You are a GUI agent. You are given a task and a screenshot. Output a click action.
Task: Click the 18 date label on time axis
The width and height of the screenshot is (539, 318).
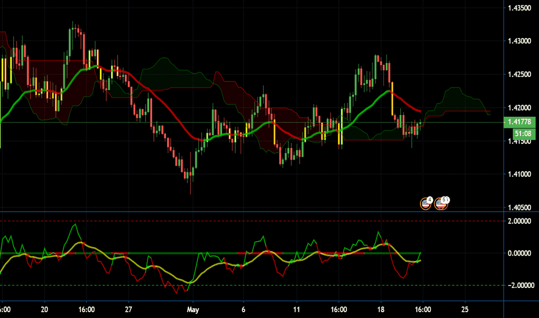pos(381,309)
